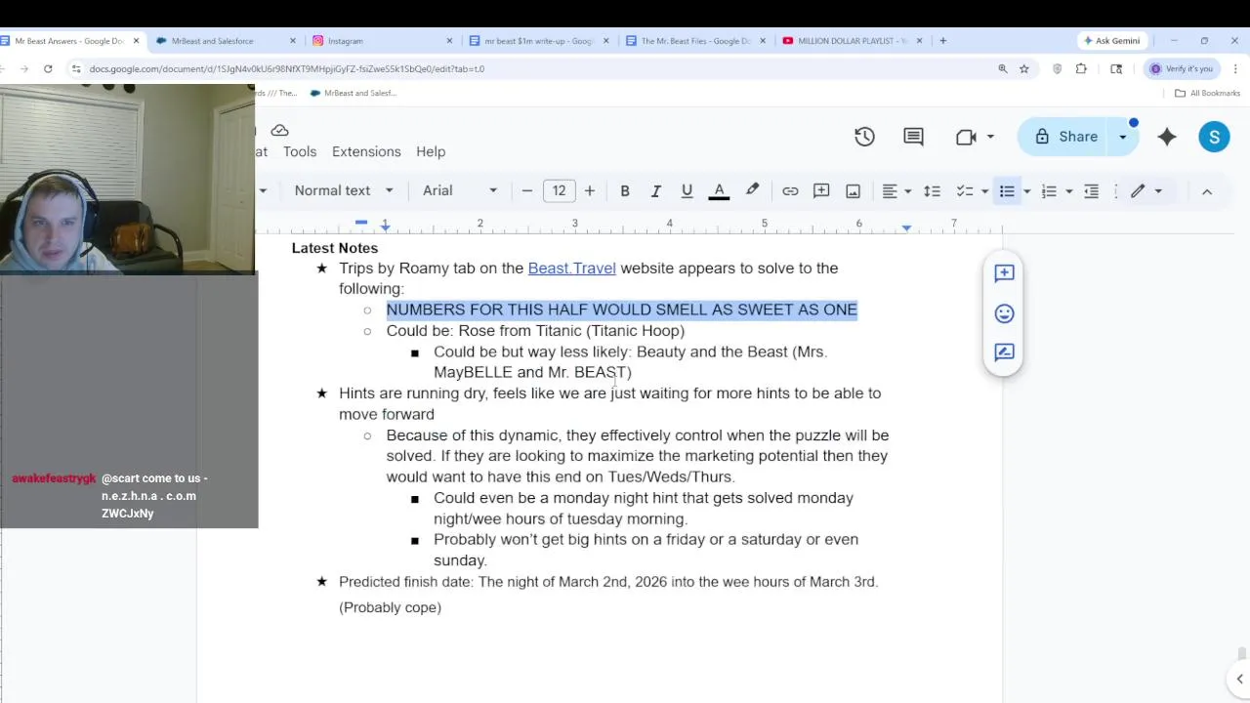Open the Tools menu
The image size is (1250, 703).
pos(300,151)
